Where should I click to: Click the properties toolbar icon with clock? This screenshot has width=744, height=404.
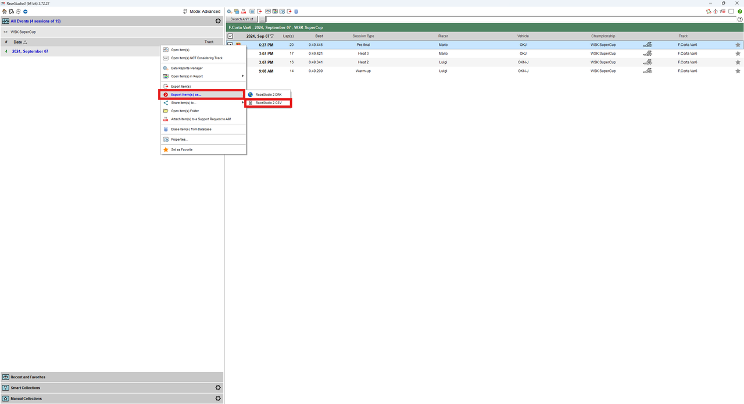282,12
